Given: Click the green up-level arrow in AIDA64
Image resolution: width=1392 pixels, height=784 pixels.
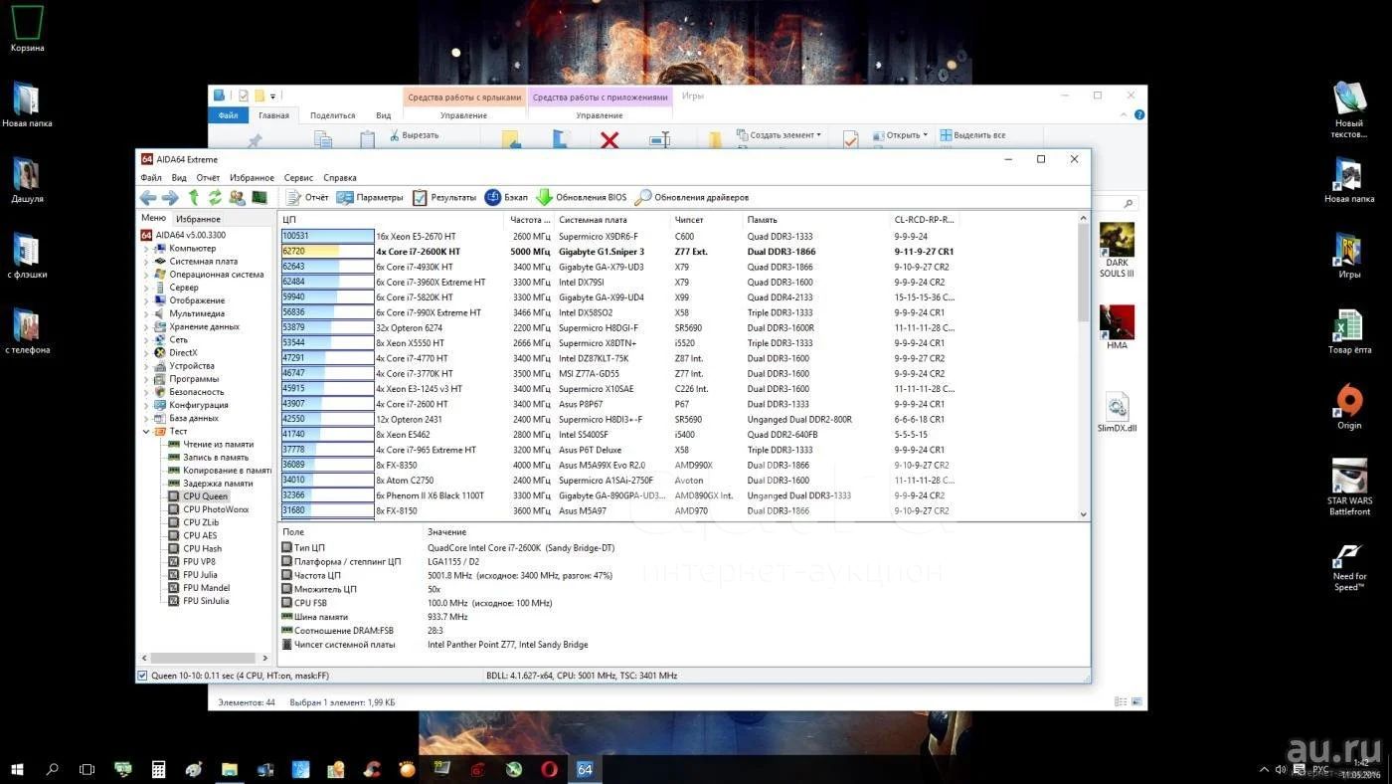Looking at the screenshot, I should (x=194, y=197).
